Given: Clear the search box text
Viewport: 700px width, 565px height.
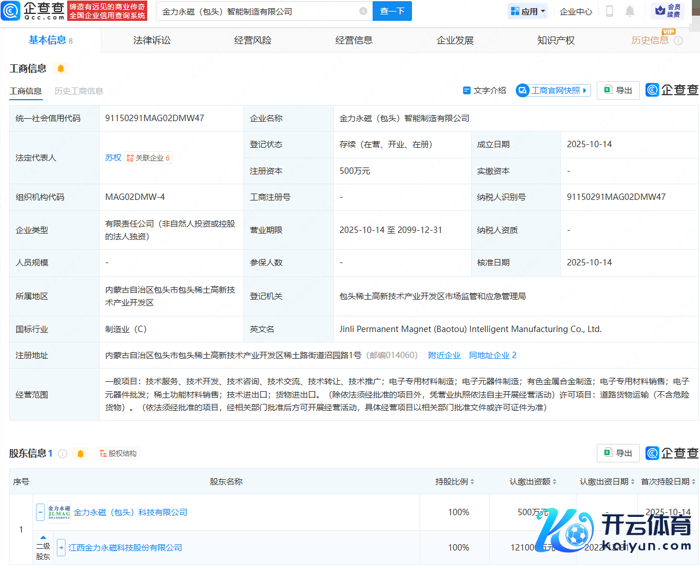Looking at the screenshot, I should click(363, 11).
